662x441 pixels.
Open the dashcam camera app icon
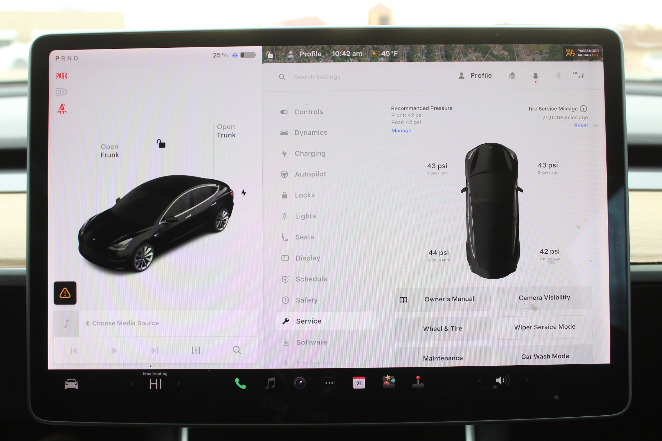[299, 383]
